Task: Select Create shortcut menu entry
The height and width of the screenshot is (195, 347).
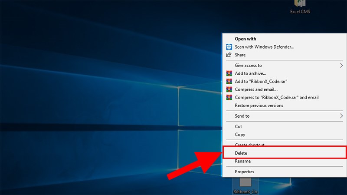Action: point(285,144)
